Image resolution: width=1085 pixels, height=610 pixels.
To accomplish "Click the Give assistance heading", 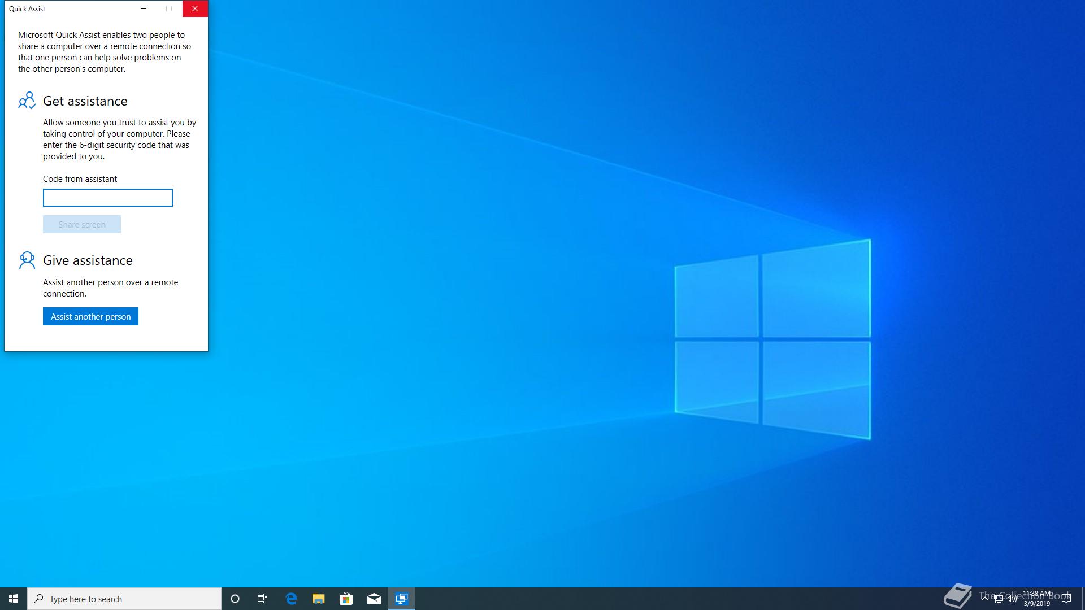I will pos(88,260).
